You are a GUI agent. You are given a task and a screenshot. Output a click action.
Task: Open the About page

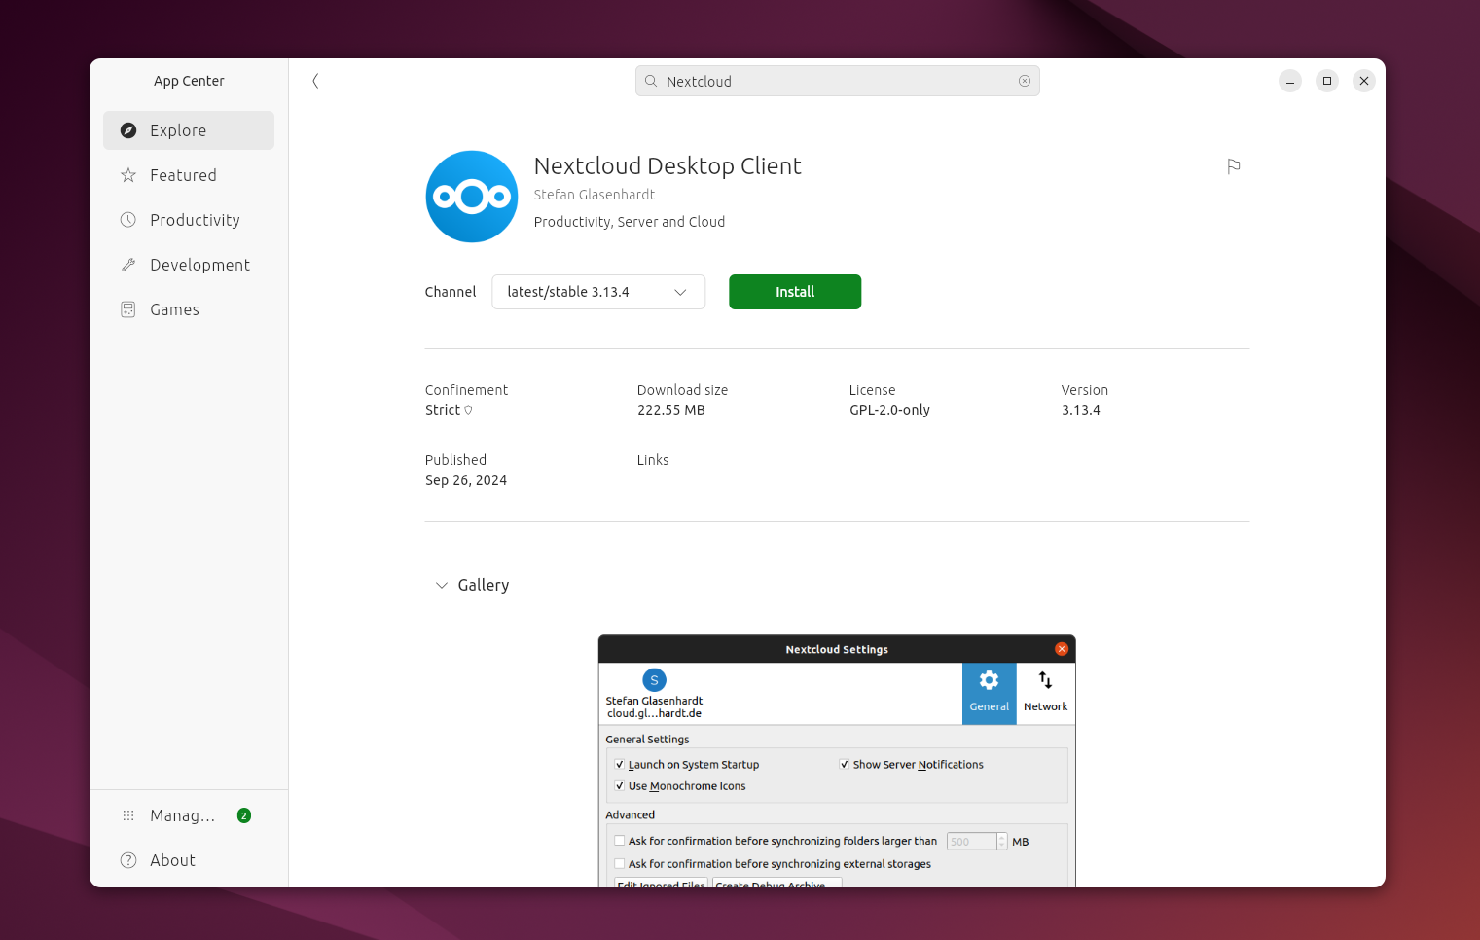coord(189,860)
